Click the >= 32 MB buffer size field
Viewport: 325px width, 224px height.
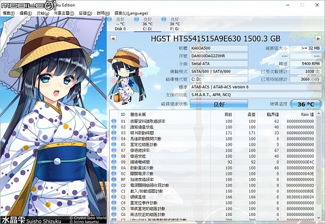[x=306, y=48]
